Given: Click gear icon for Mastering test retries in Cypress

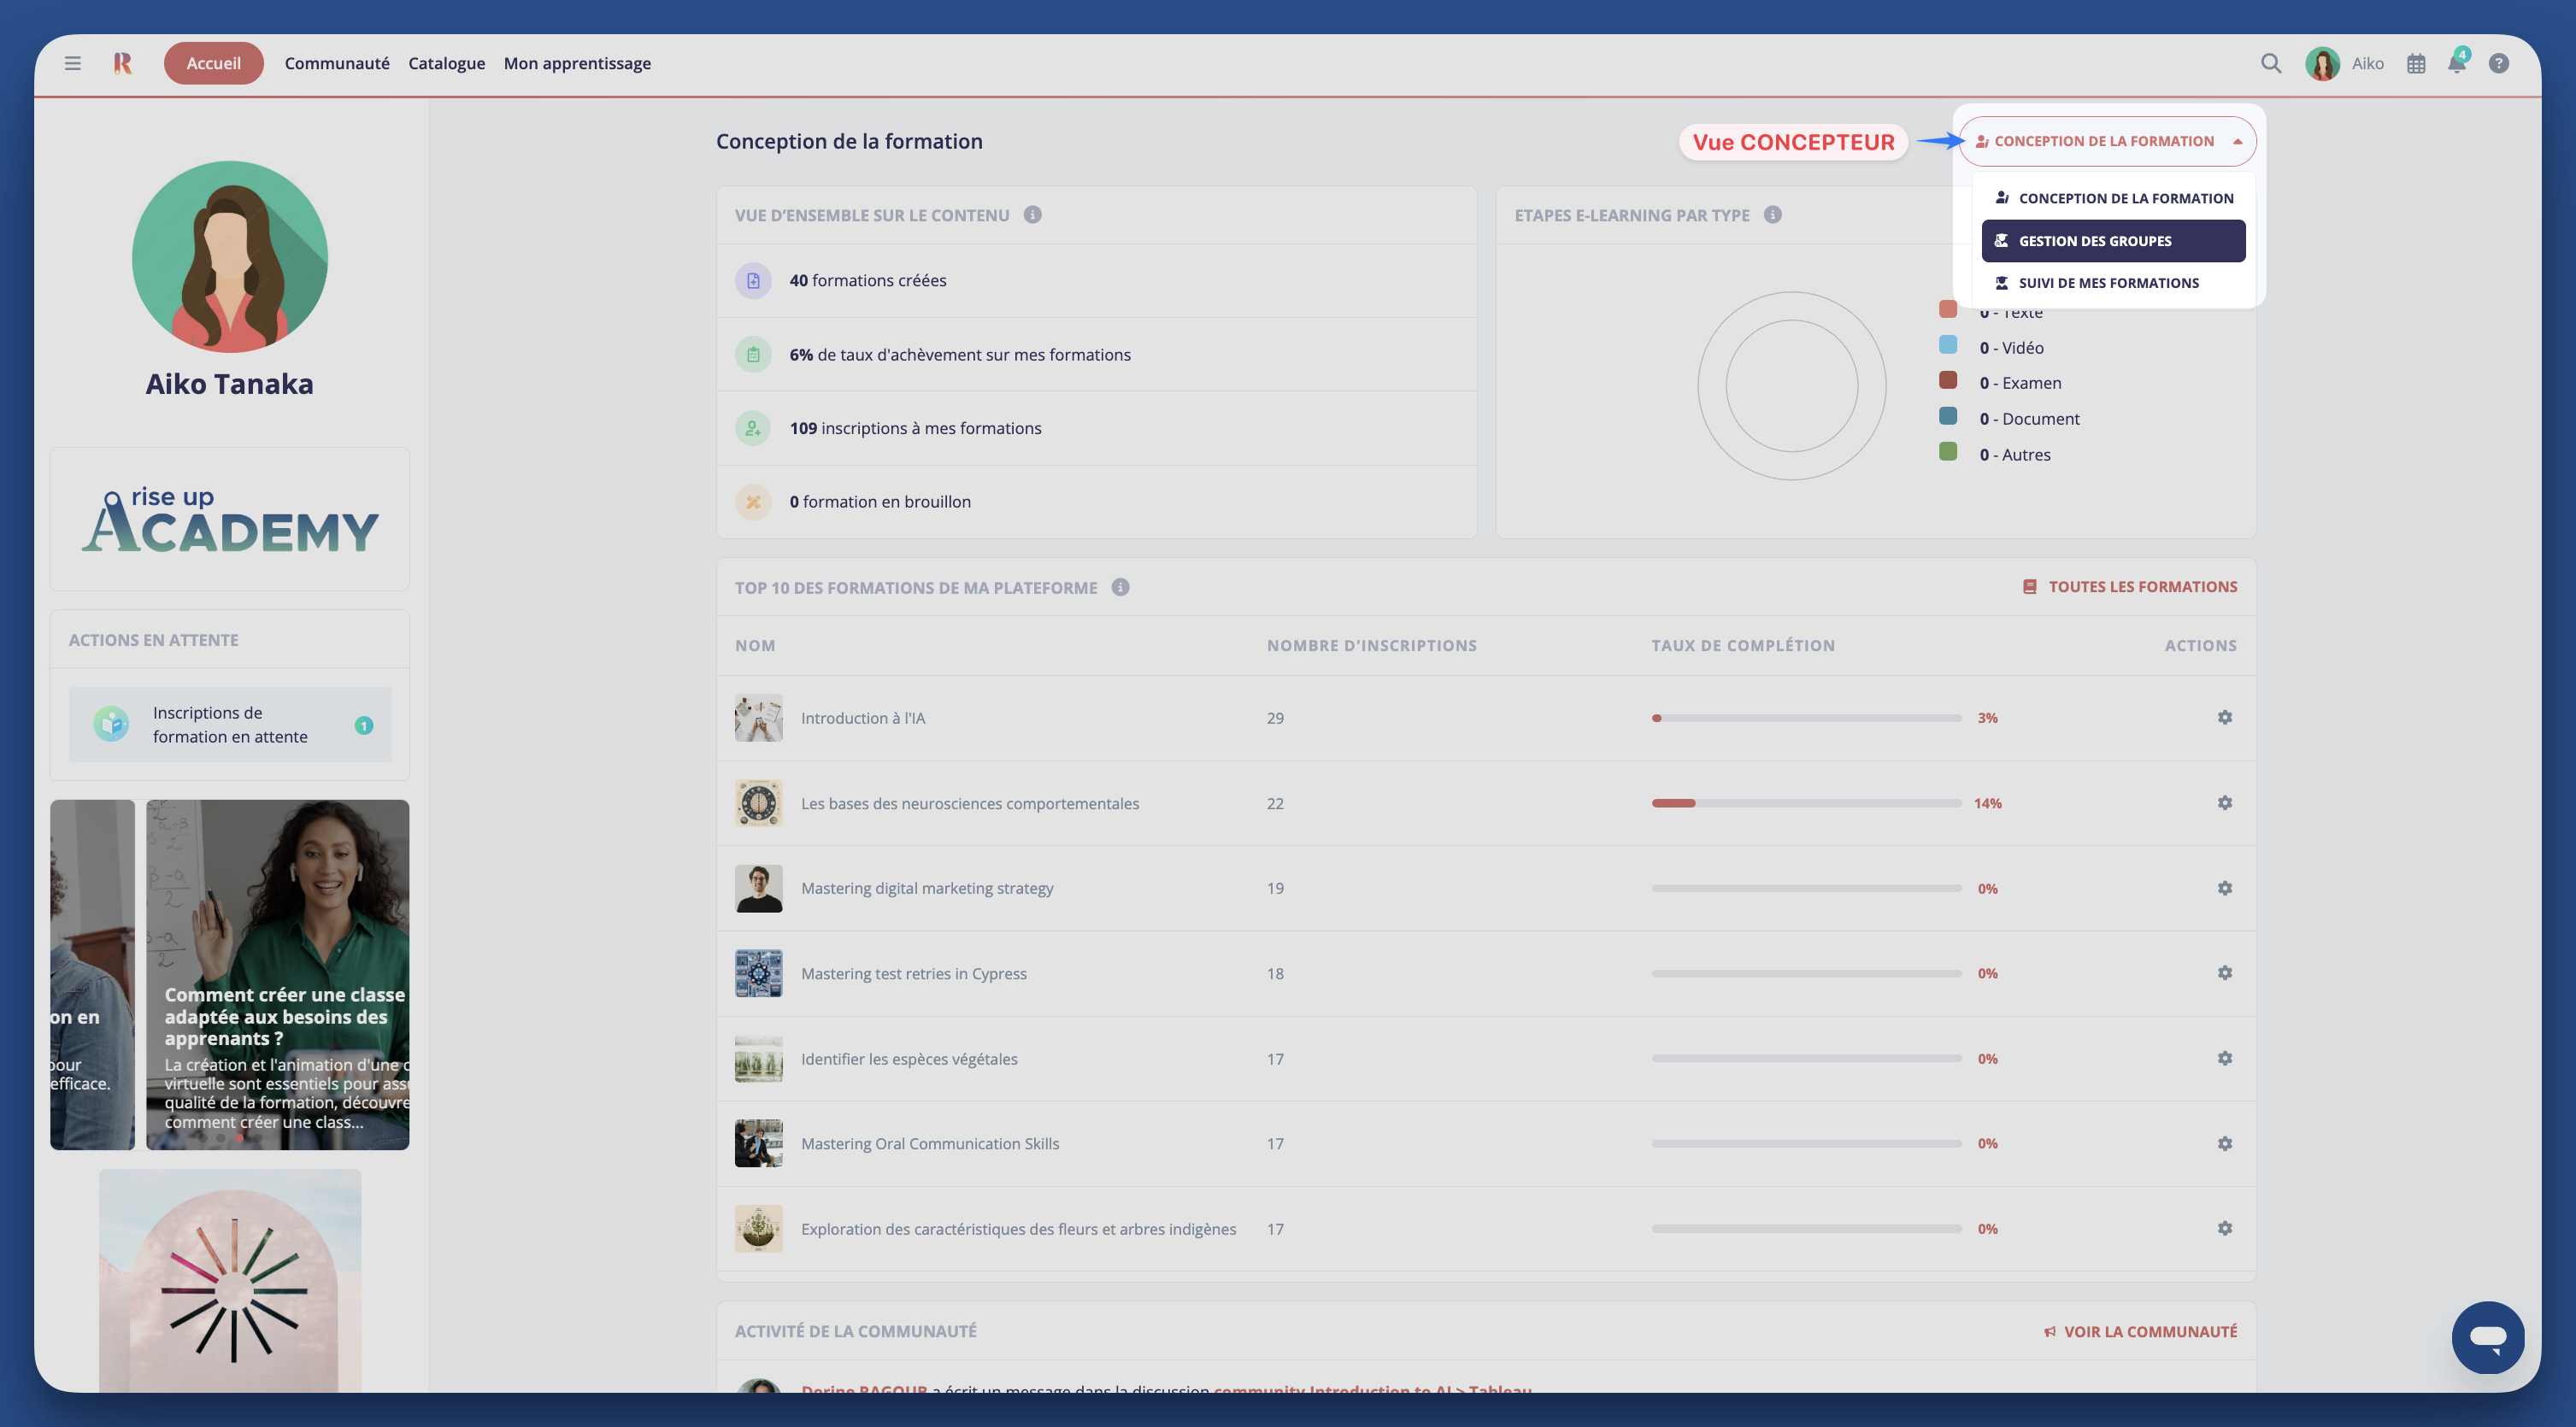Looking at the screenshot, I should 2224,972.
